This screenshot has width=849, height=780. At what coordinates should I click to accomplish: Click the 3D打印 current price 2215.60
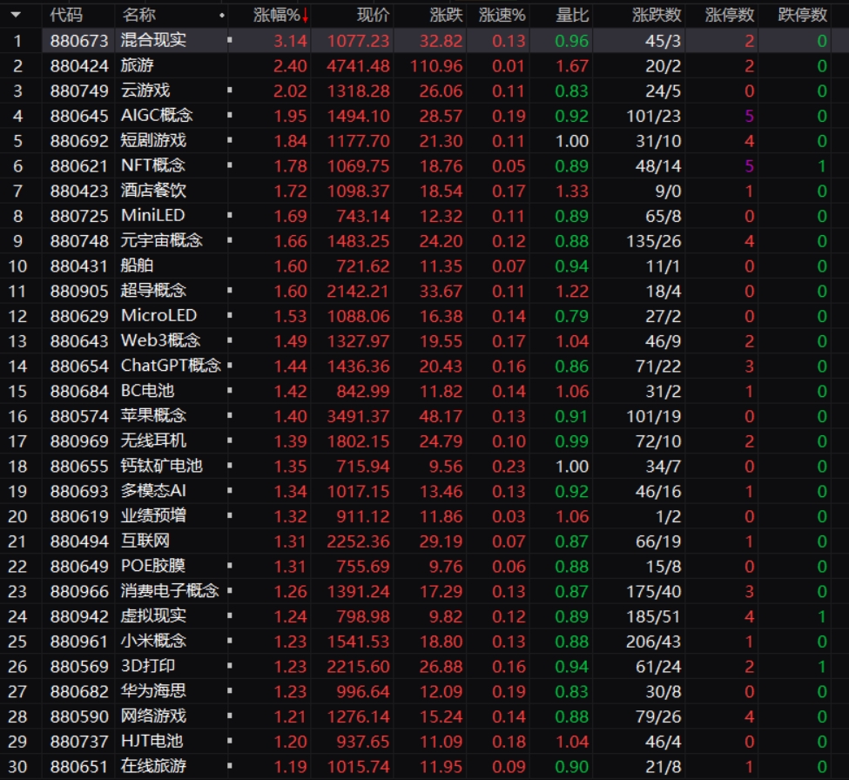coord(358,666)
